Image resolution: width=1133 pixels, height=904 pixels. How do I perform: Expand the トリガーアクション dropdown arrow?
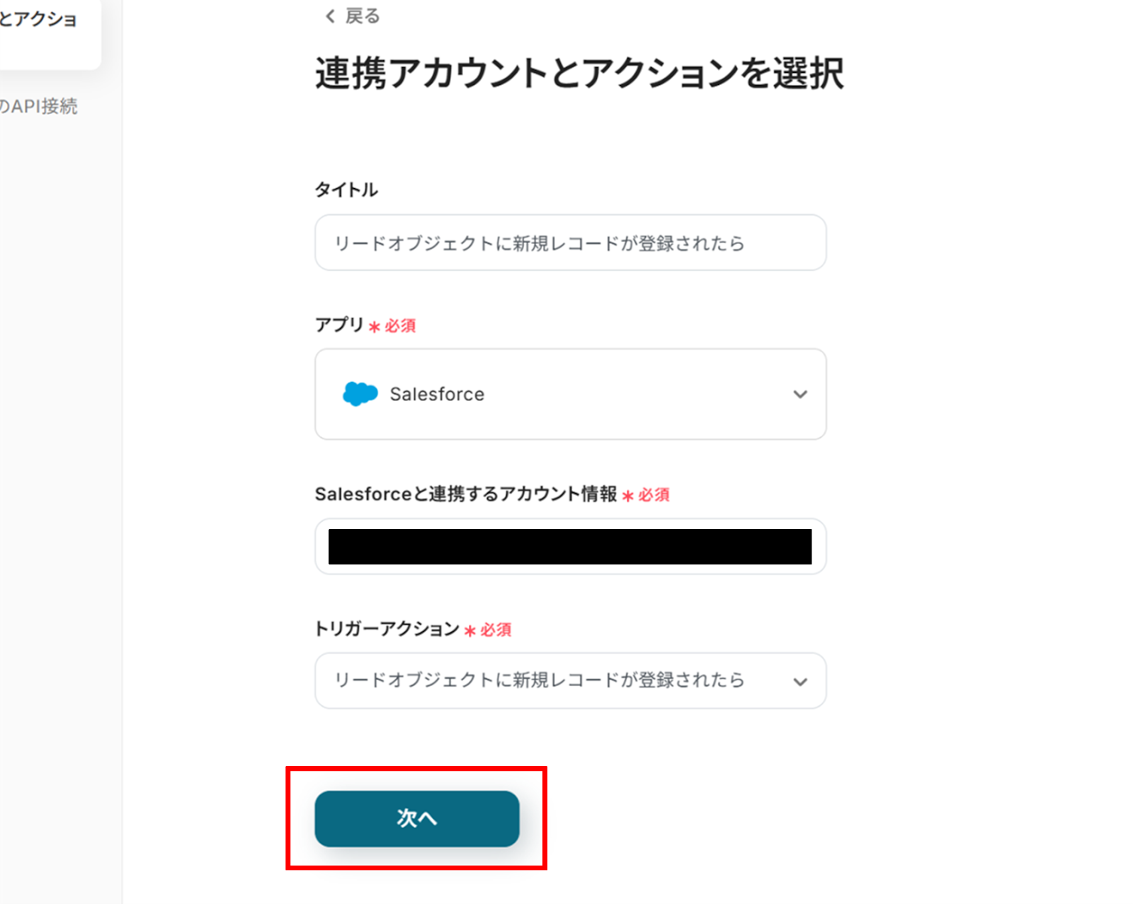coord(800,681)
